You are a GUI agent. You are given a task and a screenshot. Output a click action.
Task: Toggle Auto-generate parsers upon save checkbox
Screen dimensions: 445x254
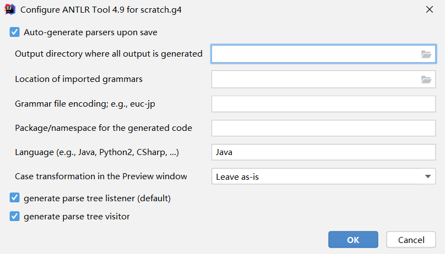pyautogui.click(x=14, y=32)
